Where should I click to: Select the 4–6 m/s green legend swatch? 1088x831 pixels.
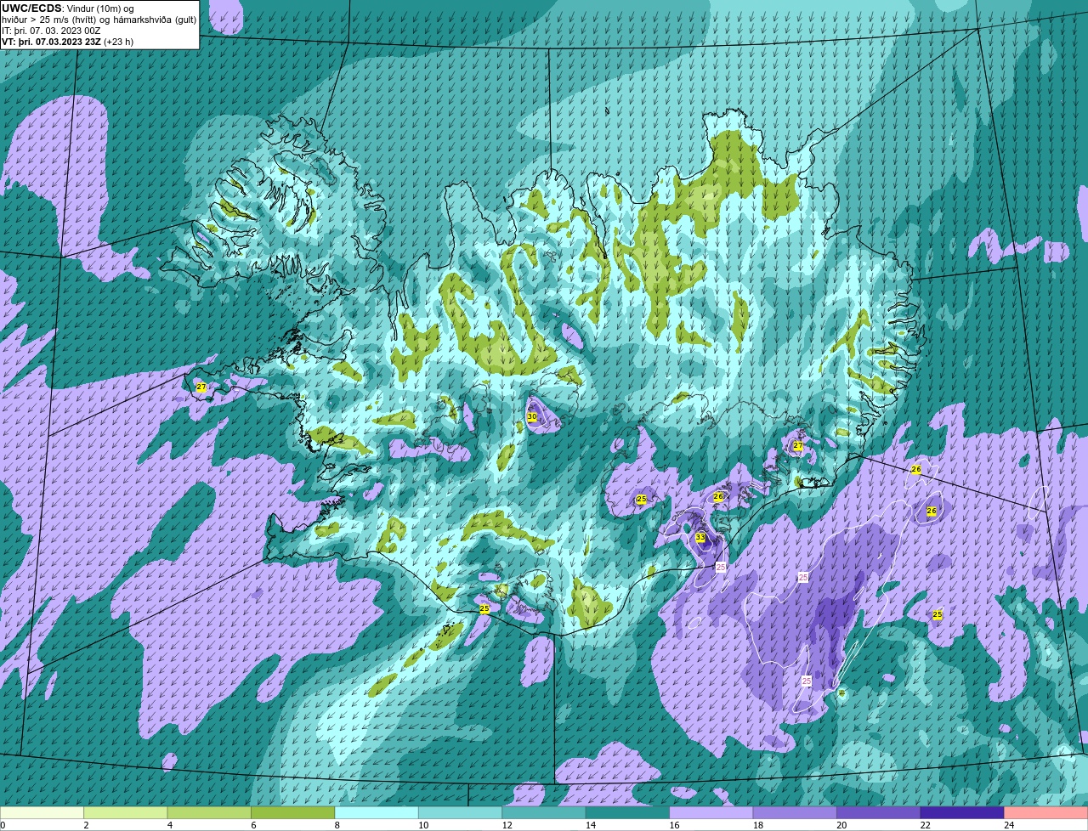210,813
